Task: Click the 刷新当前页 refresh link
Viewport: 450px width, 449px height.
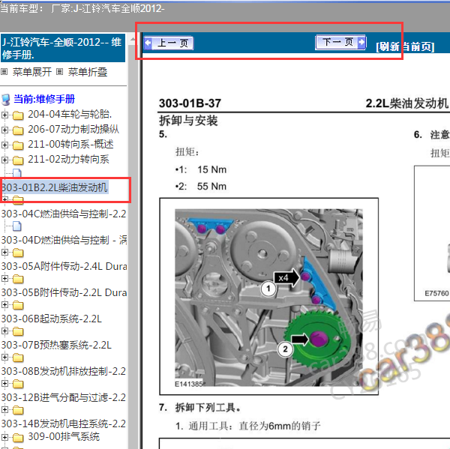Action: 405,46
